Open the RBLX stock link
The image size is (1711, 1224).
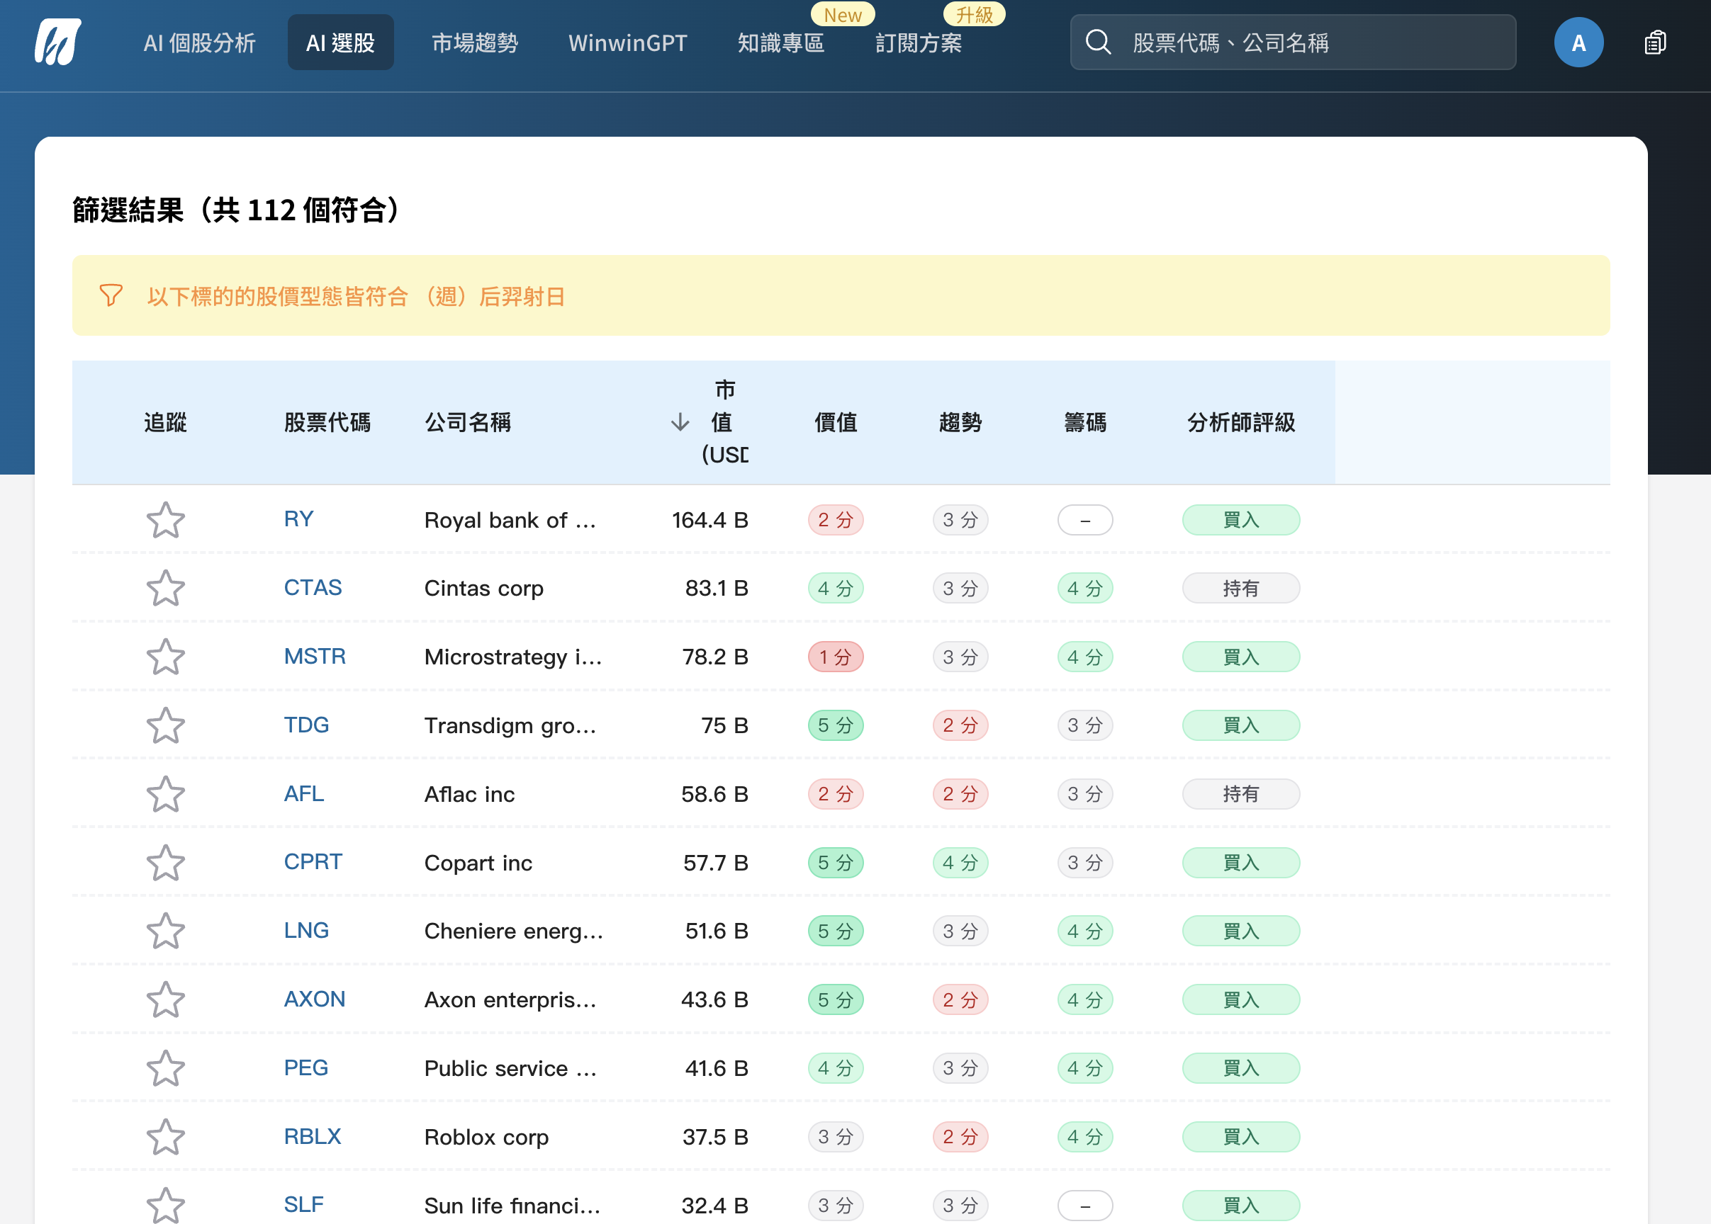click(x=312, y=1137)
